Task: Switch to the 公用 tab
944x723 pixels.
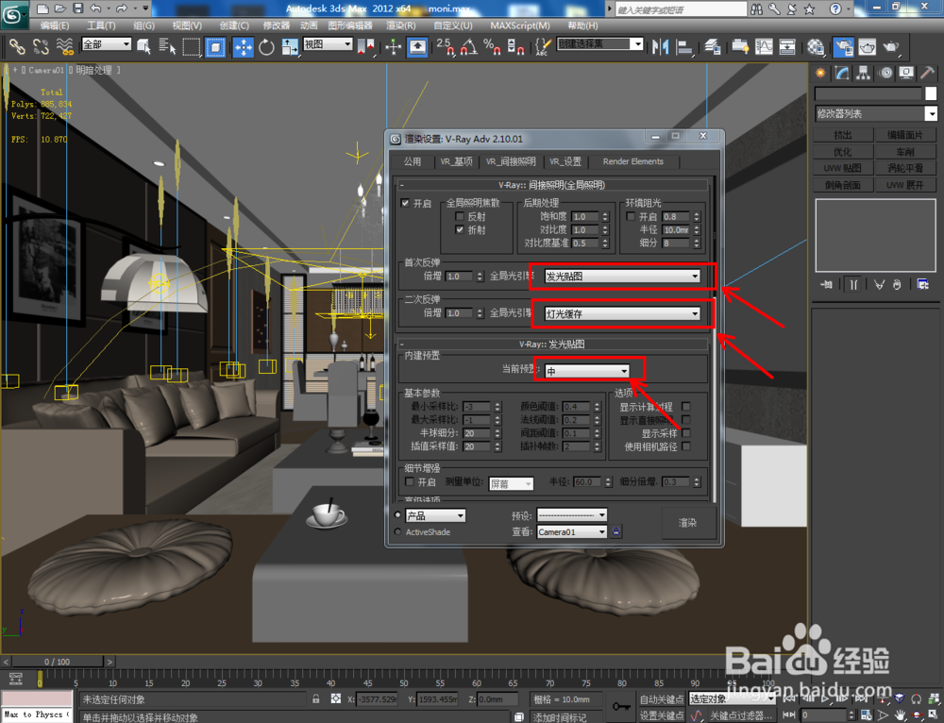Action: (x=413, y=161)
